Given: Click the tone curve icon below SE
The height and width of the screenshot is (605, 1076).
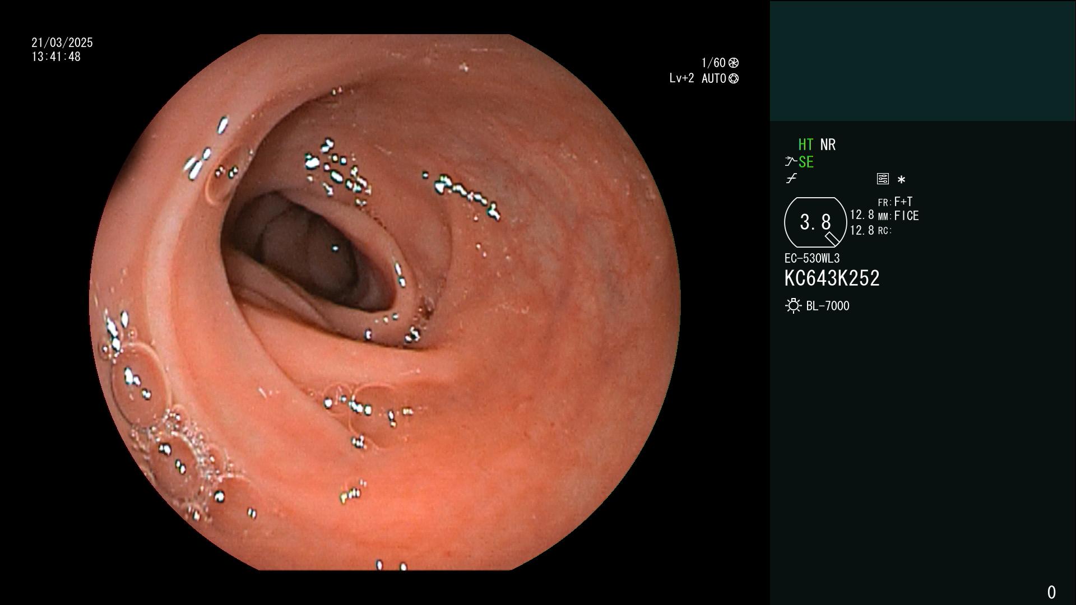Looking at the screenshot, I should point(791,179).
